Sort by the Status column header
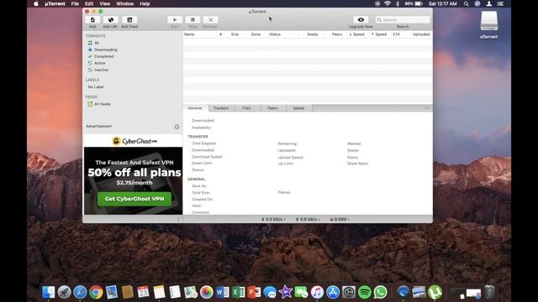538x302 pixels. [275, 34]
